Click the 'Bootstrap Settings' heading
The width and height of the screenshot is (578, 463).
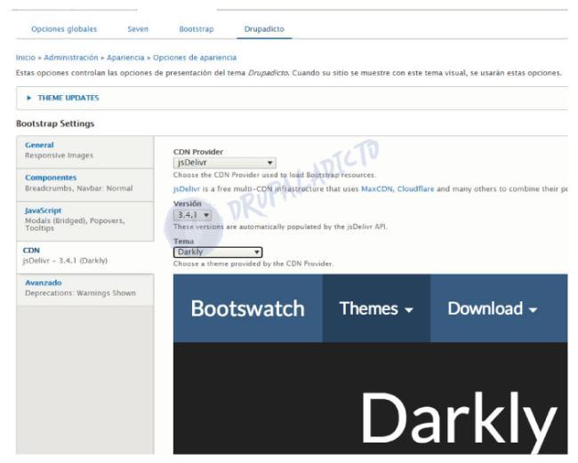pyautogui.click(x=55, y=124)
